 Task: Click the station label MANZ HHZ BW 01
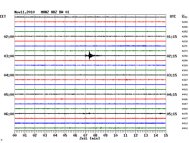tap(55, 12)
